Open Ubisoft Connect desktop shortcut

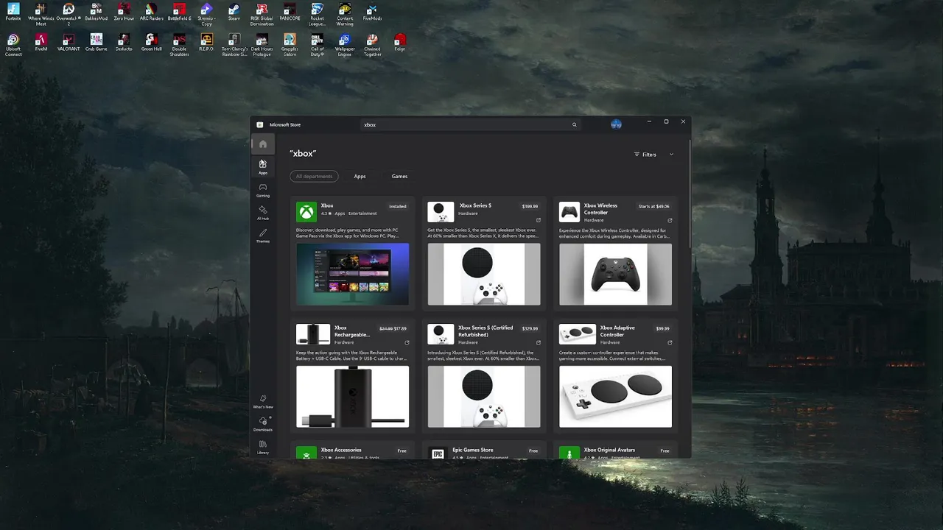coord(13,45)
